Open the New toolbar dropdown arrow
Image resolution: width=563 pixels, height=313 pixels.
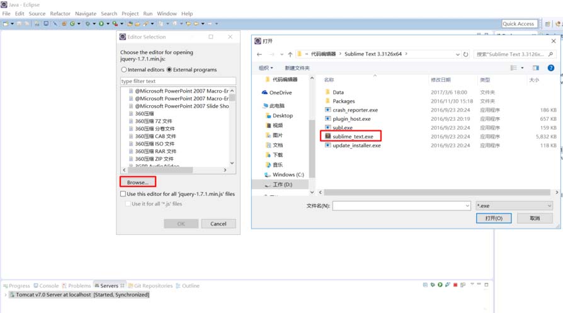[12, 24]
